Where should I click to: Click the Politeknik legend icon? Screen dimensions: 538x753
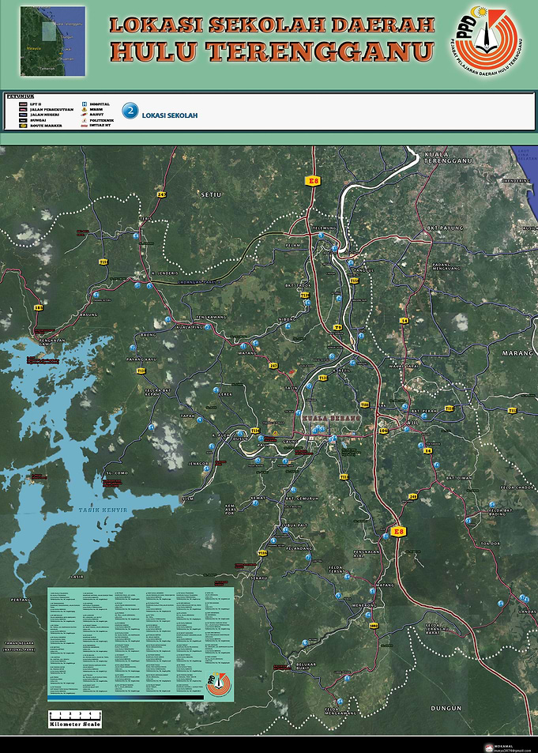(x=84, y=119)
